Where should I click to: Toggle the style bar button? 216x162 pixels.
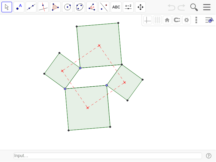[x=209, y=20]
